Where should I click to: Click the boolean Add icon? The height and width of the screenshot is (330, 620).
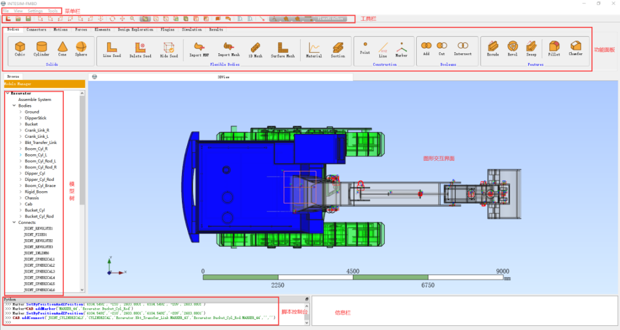[x=426, y=46]
